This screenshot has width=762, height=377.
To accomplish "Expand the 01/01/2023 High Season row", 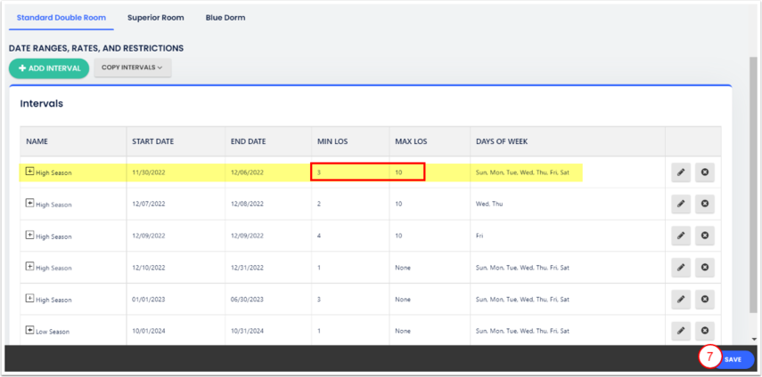I will pos(29,299).
